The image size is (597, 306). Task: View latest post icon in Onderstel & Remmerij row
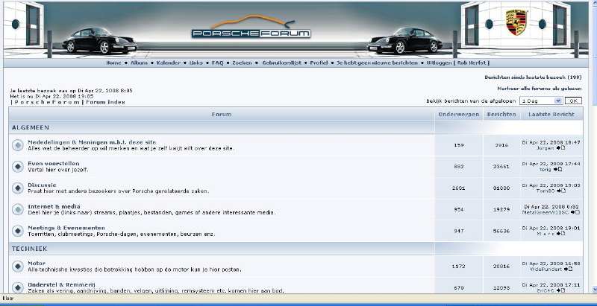560,290
